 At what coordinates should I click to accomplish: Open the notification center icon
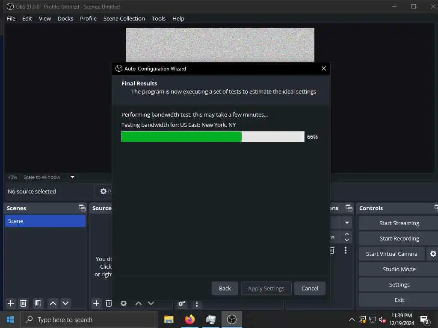click(424, 320)
